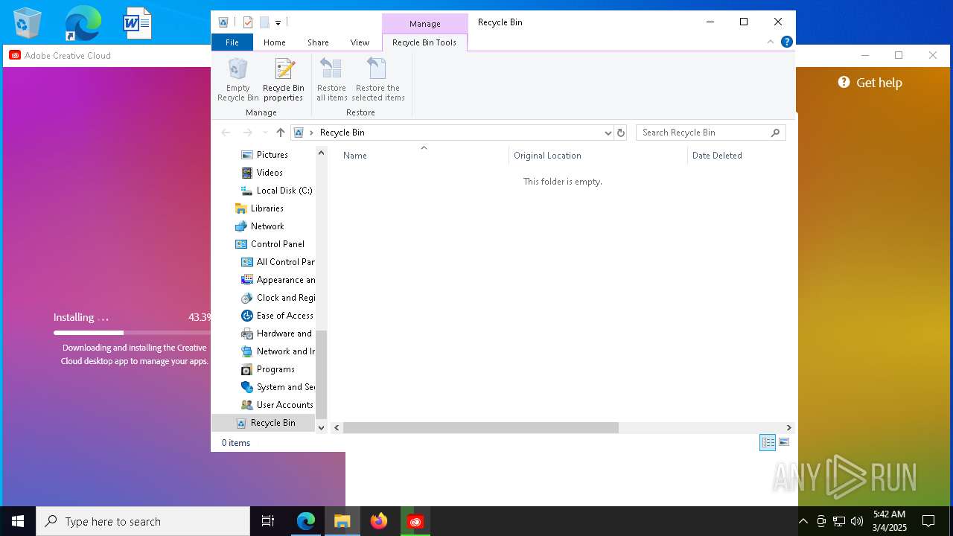Click Restore all items icon
Image resolution: width=953 pixels, height=536 pixels.
(331, 80)
